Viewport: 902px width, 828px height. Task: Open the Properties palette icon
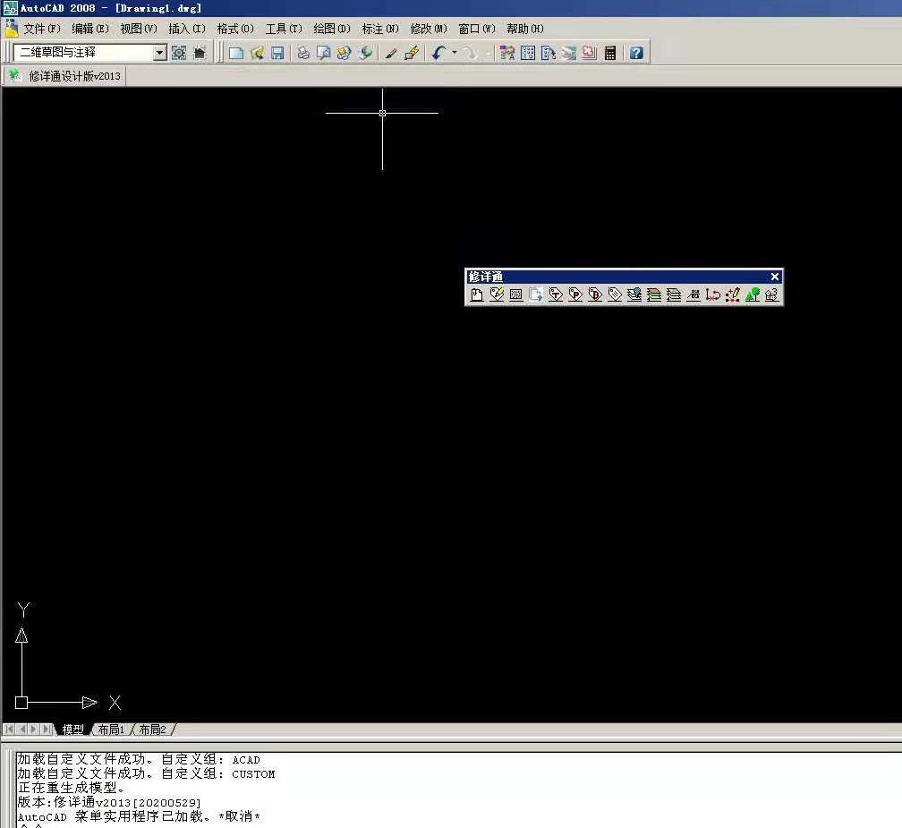coord(507,53)
